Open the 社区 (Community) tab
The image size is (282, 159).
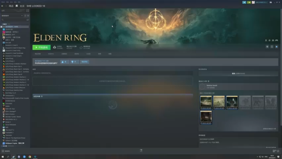point(22,6)
